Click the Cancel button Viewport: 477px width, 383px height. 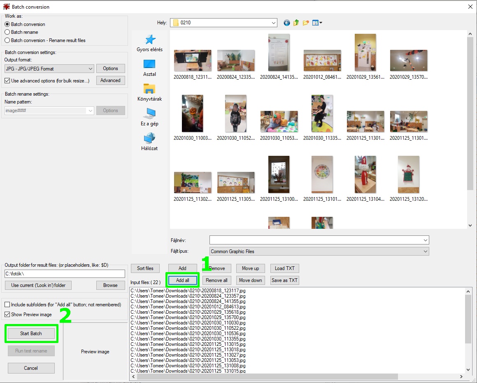(x=31, y=368)
